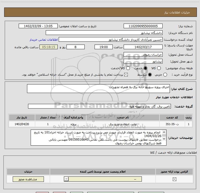Click the buyer organization name field
This screenshot has width=200, height=193.
pos(104,33)
